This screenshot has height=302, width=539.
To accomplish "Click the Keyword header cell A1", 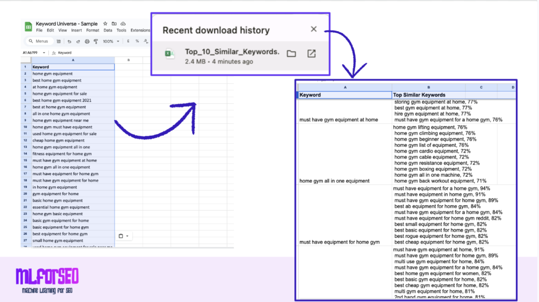I will tap(73, 67).
